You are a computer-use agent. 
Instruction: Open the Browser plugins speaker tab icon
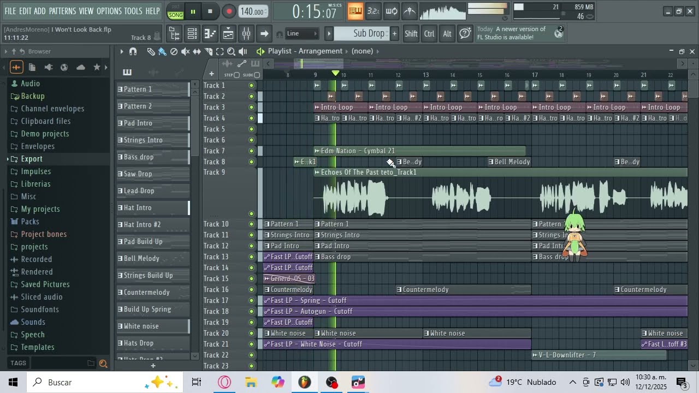tap(48, 67)
